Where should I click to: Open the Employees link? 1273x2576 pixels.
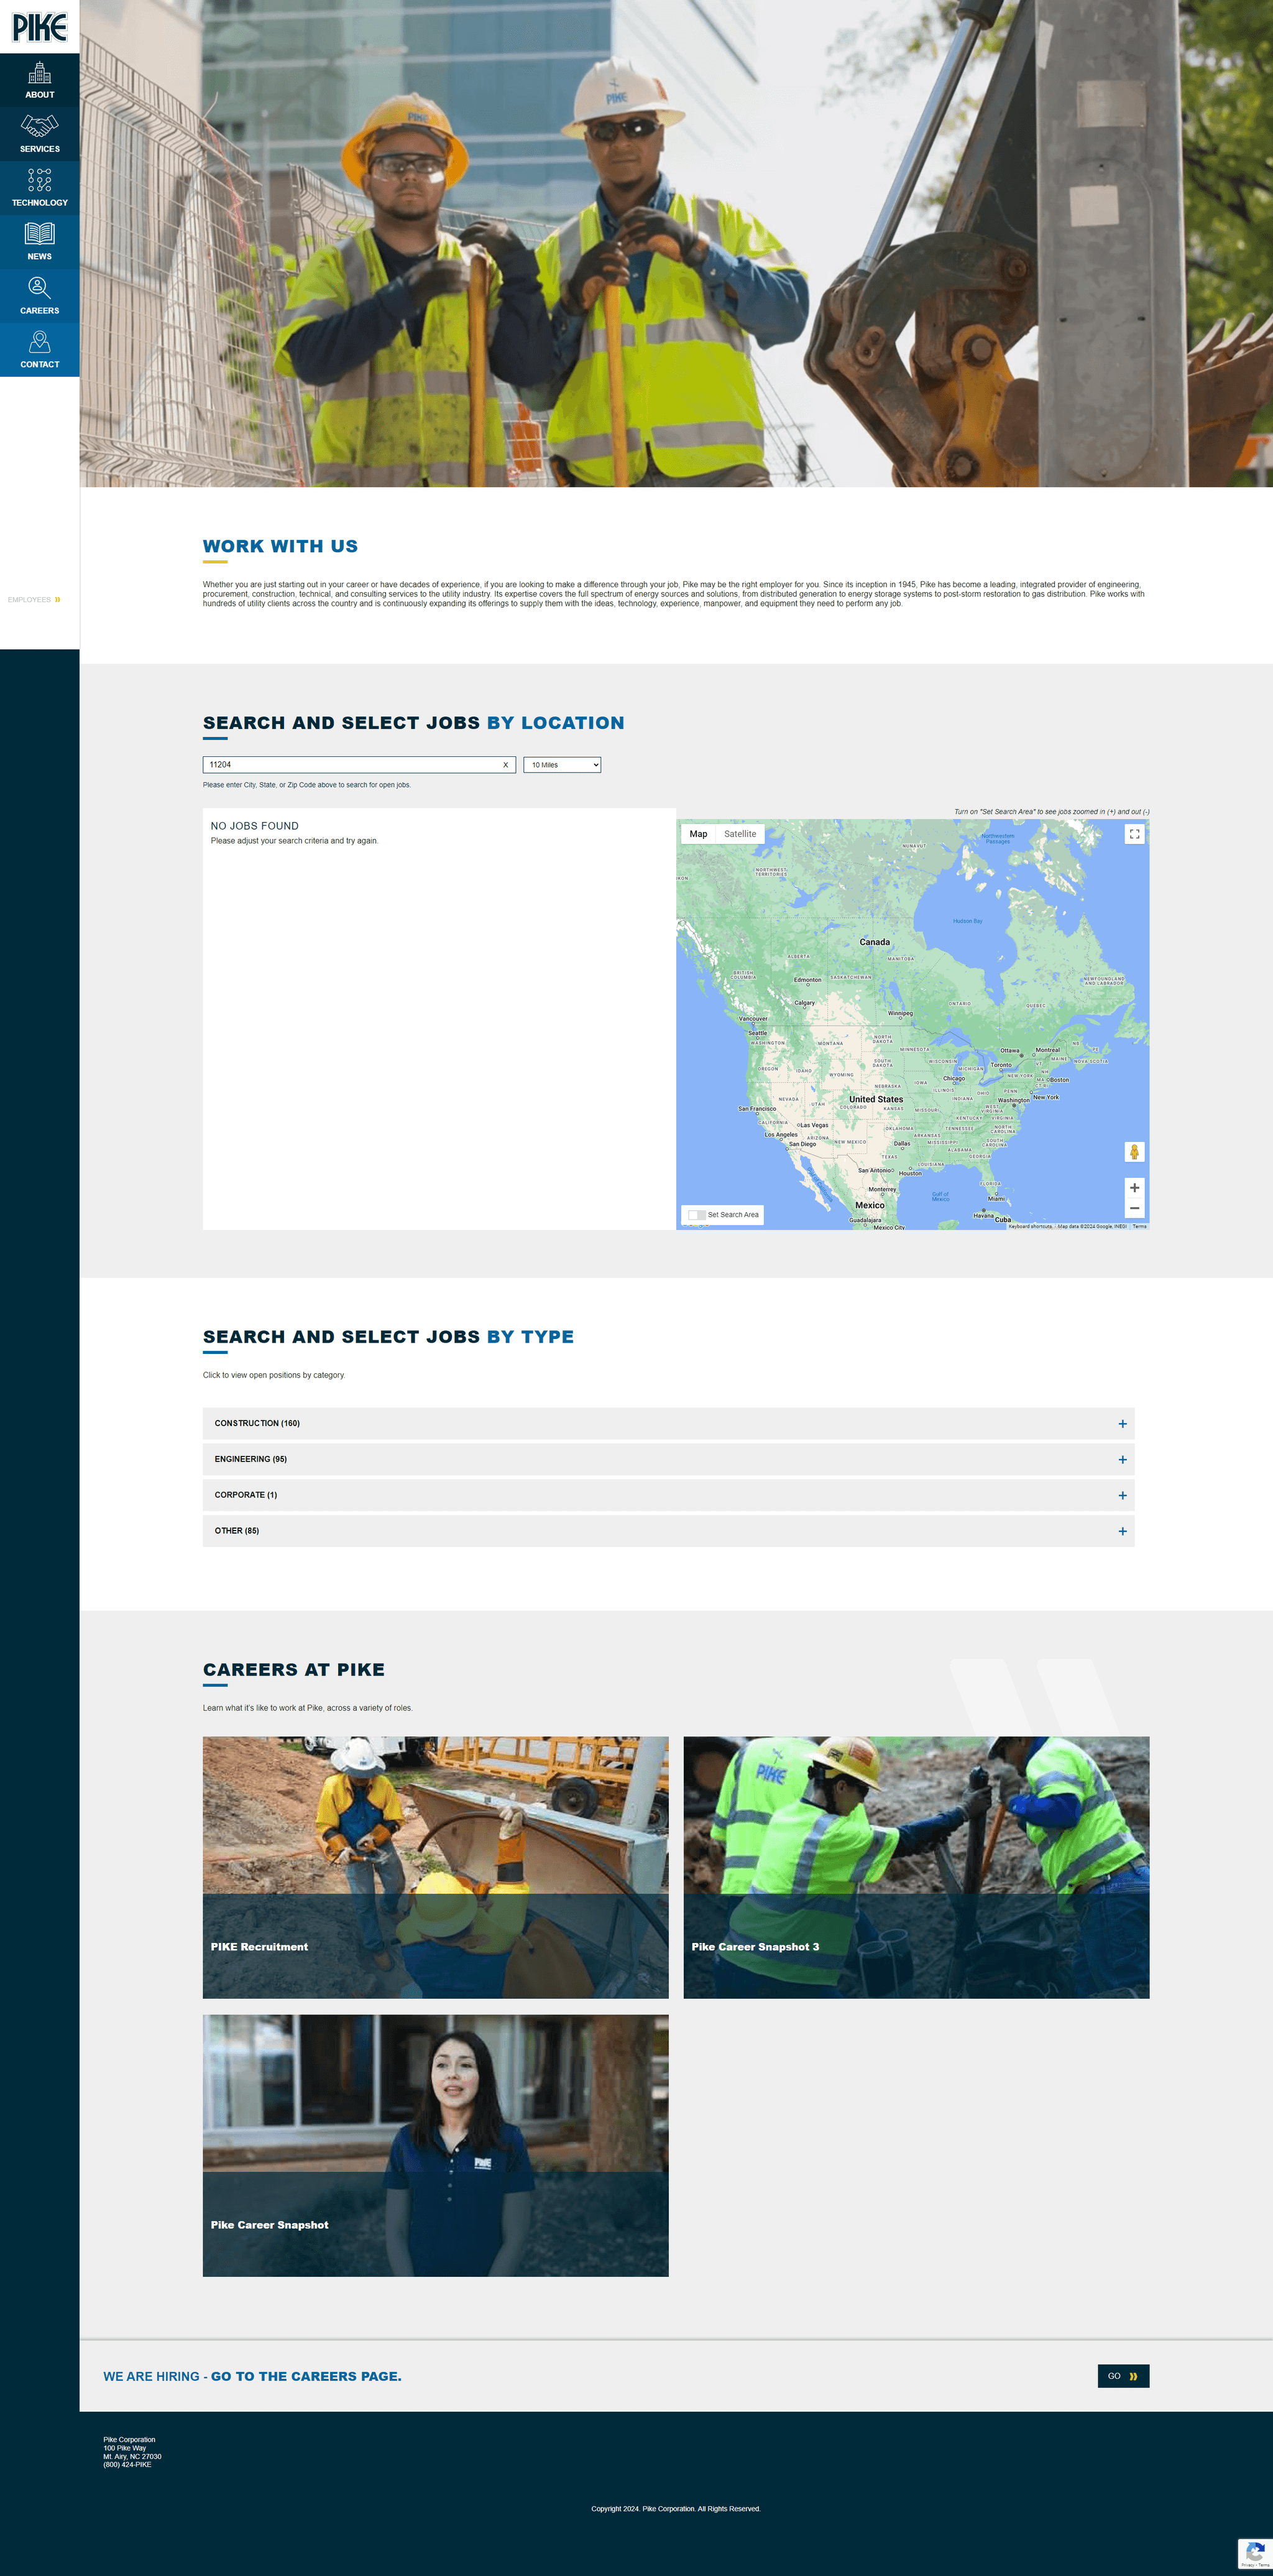[34, 600]
